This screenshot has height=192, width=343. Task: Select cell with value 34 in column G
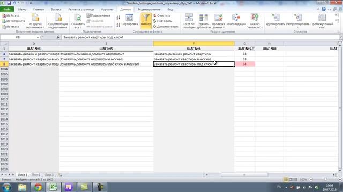[244, 64]
